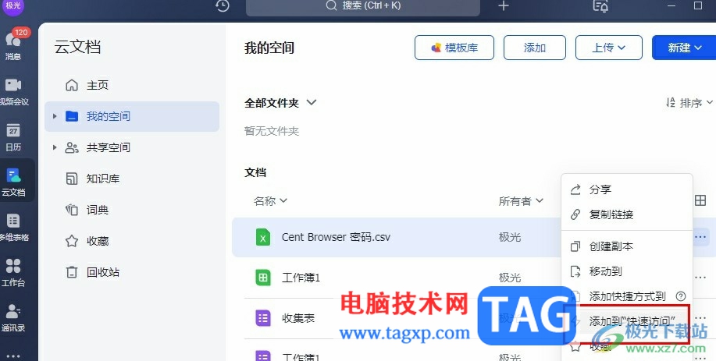This screenshot has height=361, width=716.
Task: Click the screen-lock icon in title bar
Action: [600, 6]
